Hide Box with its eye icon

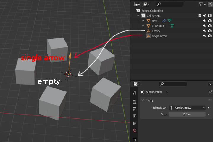[205, 21]
